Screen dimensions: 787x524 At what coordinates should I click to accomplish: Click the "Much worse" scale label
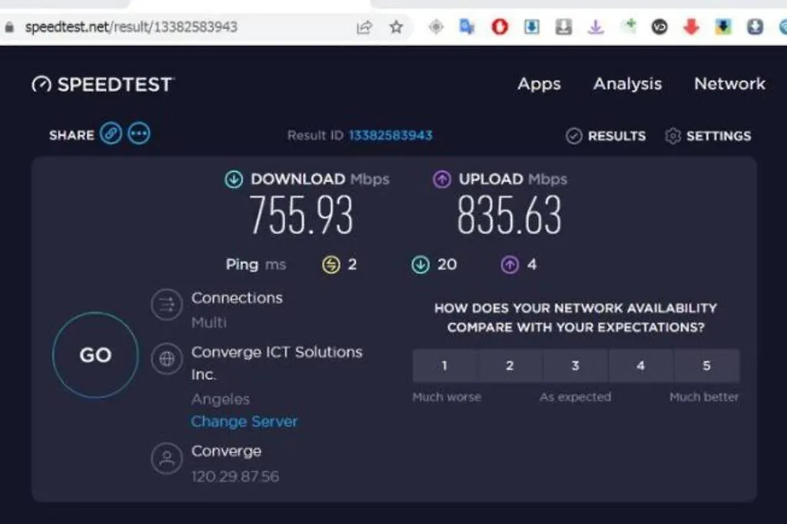click(447, 397)
